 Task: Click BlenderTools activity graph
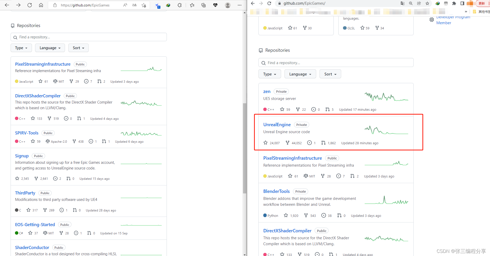(x=386, y=200)
